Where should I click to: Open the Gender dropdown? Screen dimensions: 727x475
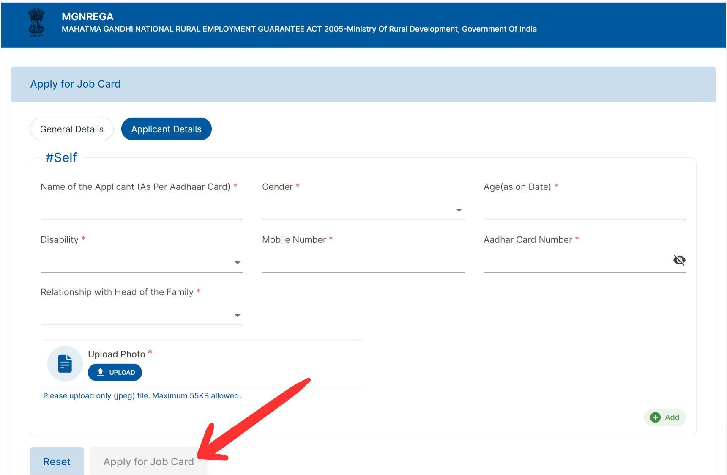click(363, 210)
